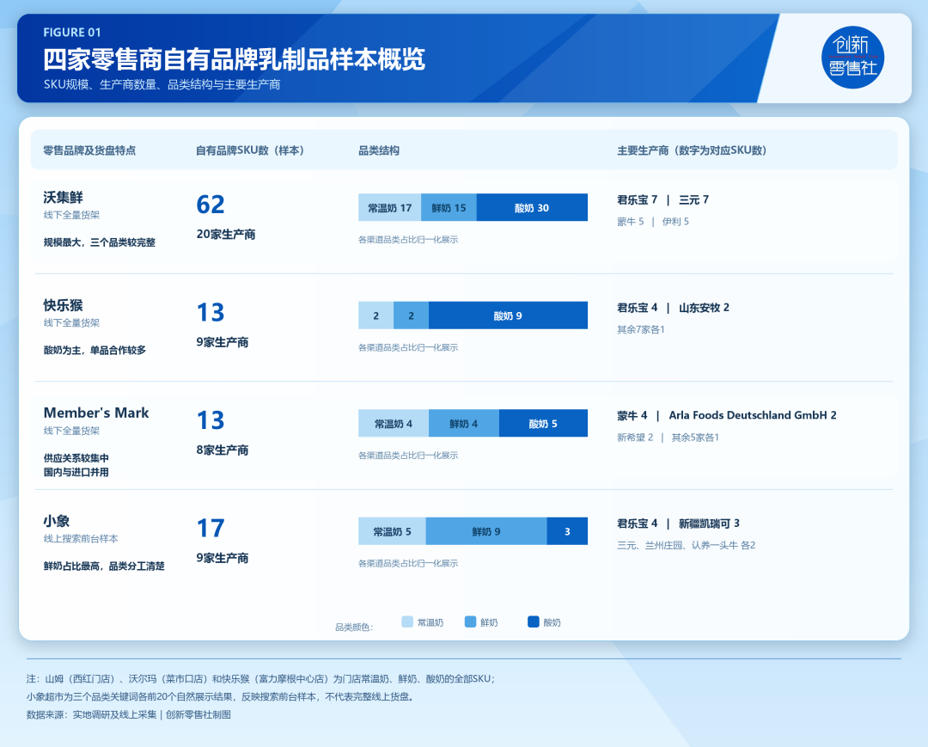Click the data source line 数据来源
This screenshot has width=928, height=747.
coord(128,714)
